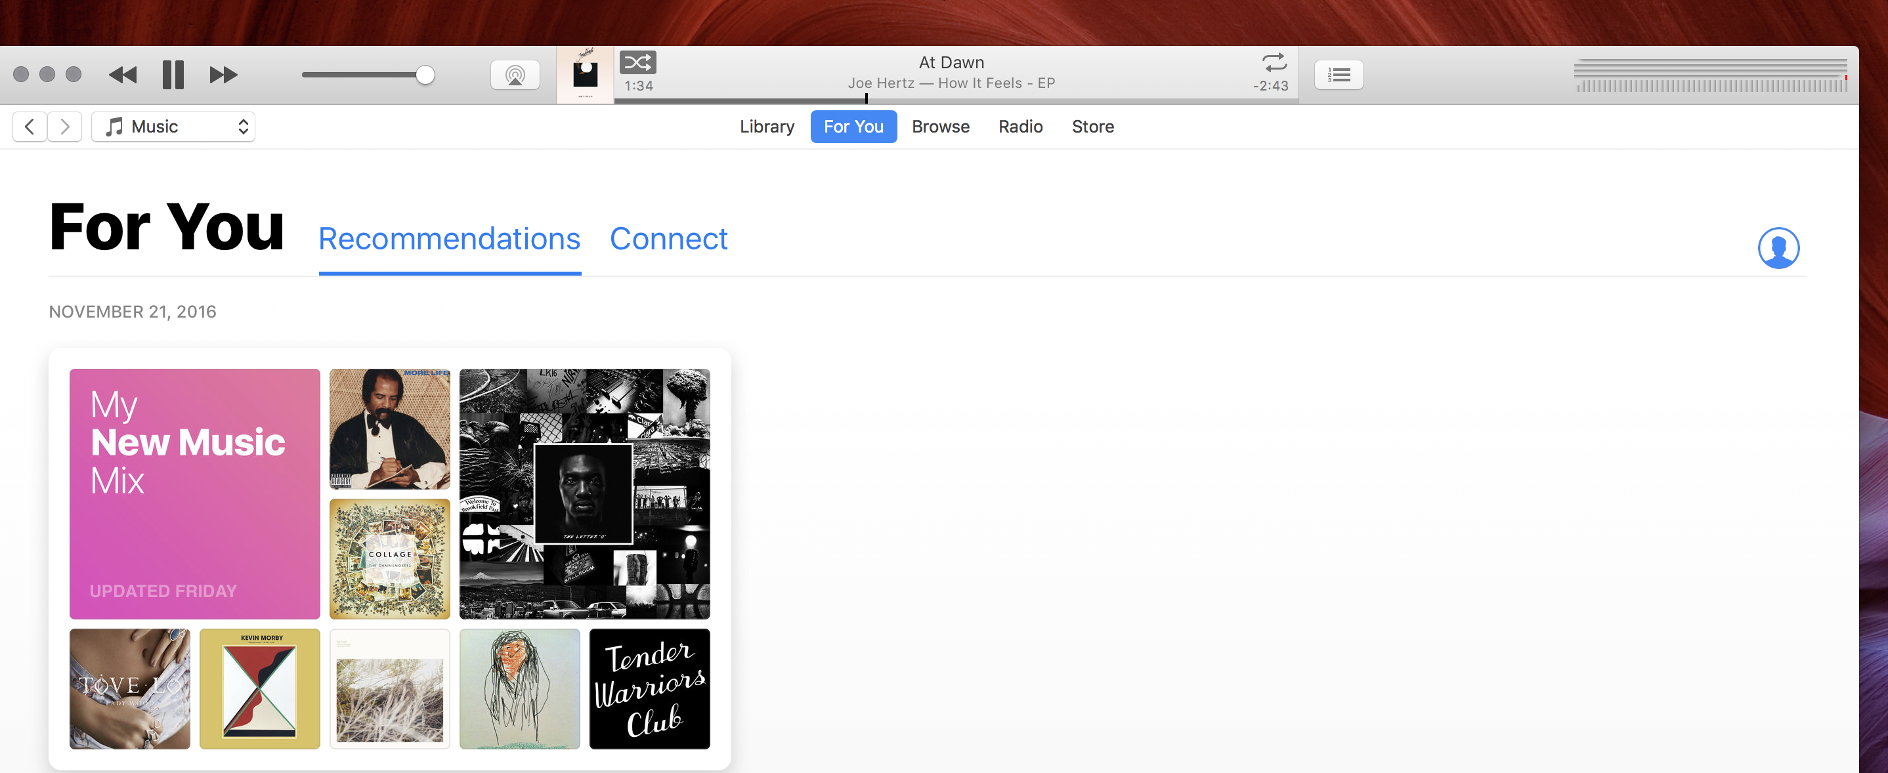Viewport: 1888px width, 773px height.
Task: Open the scribbled face drawing album
Action: tap(520, 689)
